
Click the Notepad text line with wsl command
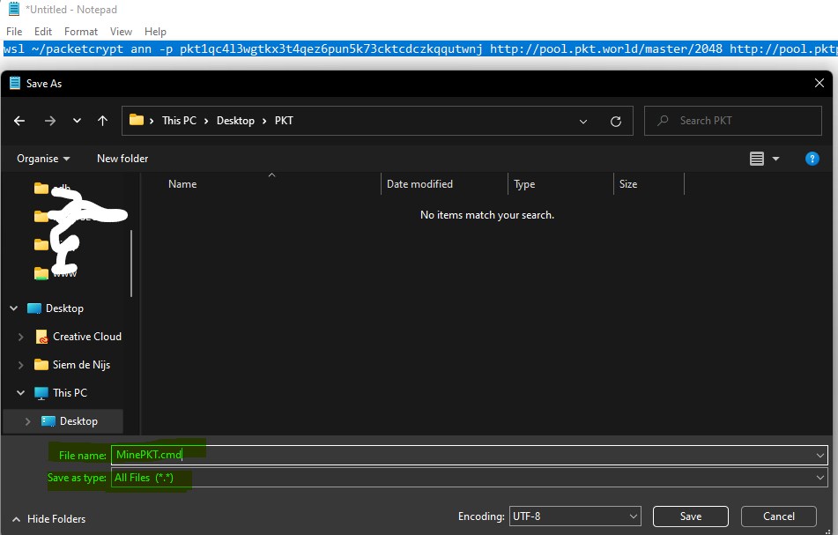tap(419, 49)
